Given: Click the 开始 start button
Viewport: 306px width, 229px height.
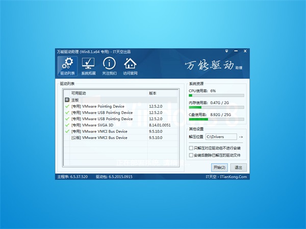Looking at the screenshot, I should click(220, 167).
